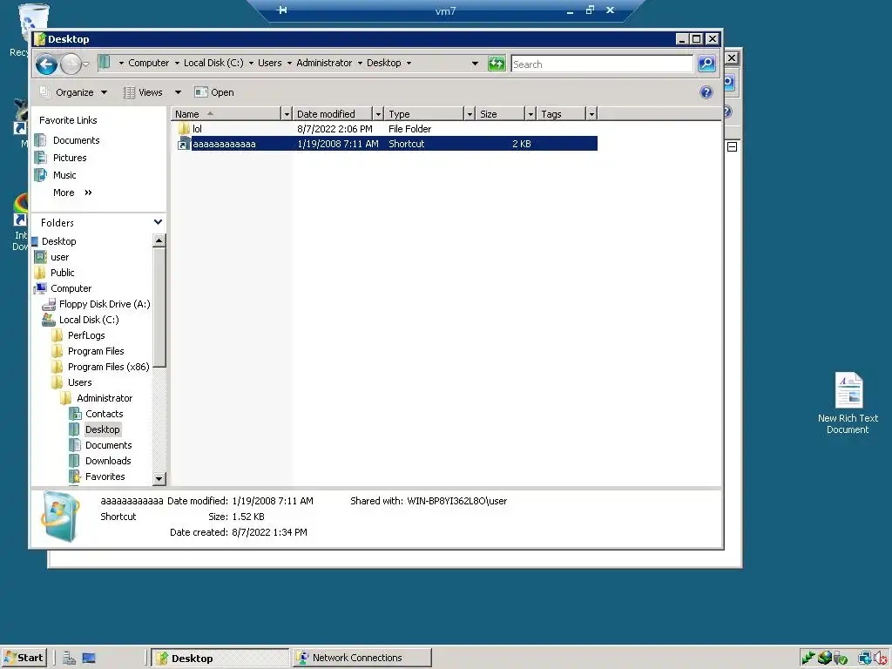Select Computer in the address breadcrumb
Image resolution: width=892 pixels, height=669 pixels.
point(148,63)
